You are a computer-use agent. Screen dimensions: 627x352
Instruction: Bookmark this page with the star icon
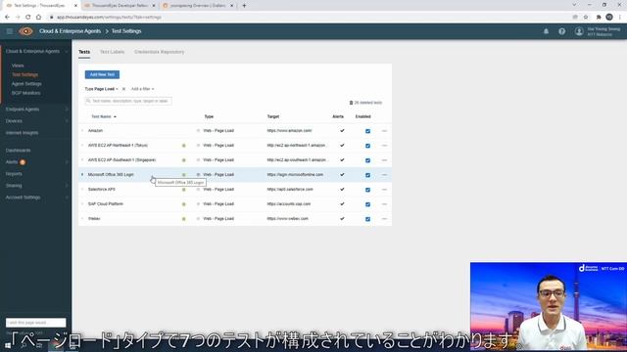pyautogui.click(x=586, y=18)
